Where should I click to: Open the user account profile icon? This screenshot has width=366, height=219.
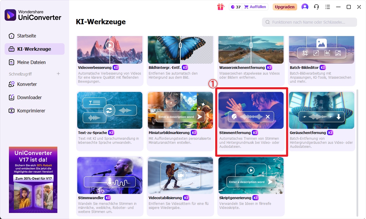pyautogui.click(x=305, y=7)
